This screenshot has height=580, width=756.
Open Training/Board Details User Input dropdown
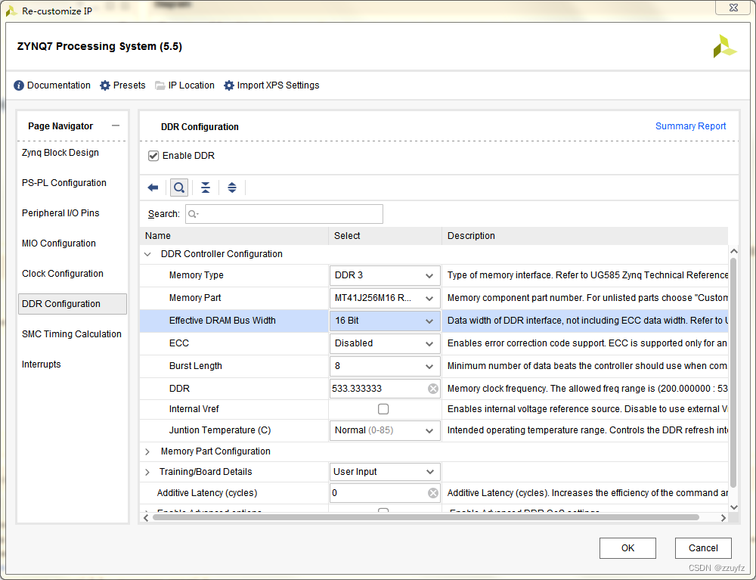pyautogui.click(x=385, y=472)
